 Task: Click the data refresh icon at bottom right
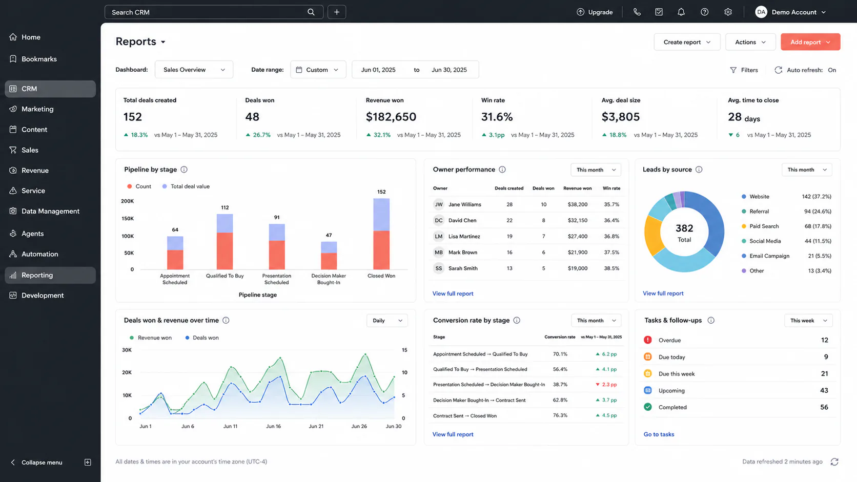[x=834, y=462]
